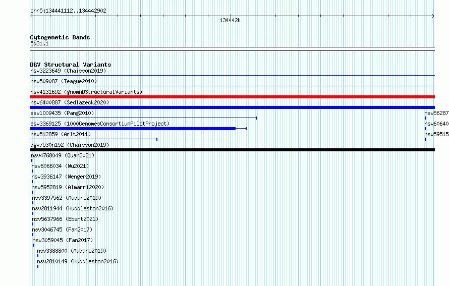Click the 134442k ruler position label
This screenshot has height=286, width=449.
click(x=230, y=20)
